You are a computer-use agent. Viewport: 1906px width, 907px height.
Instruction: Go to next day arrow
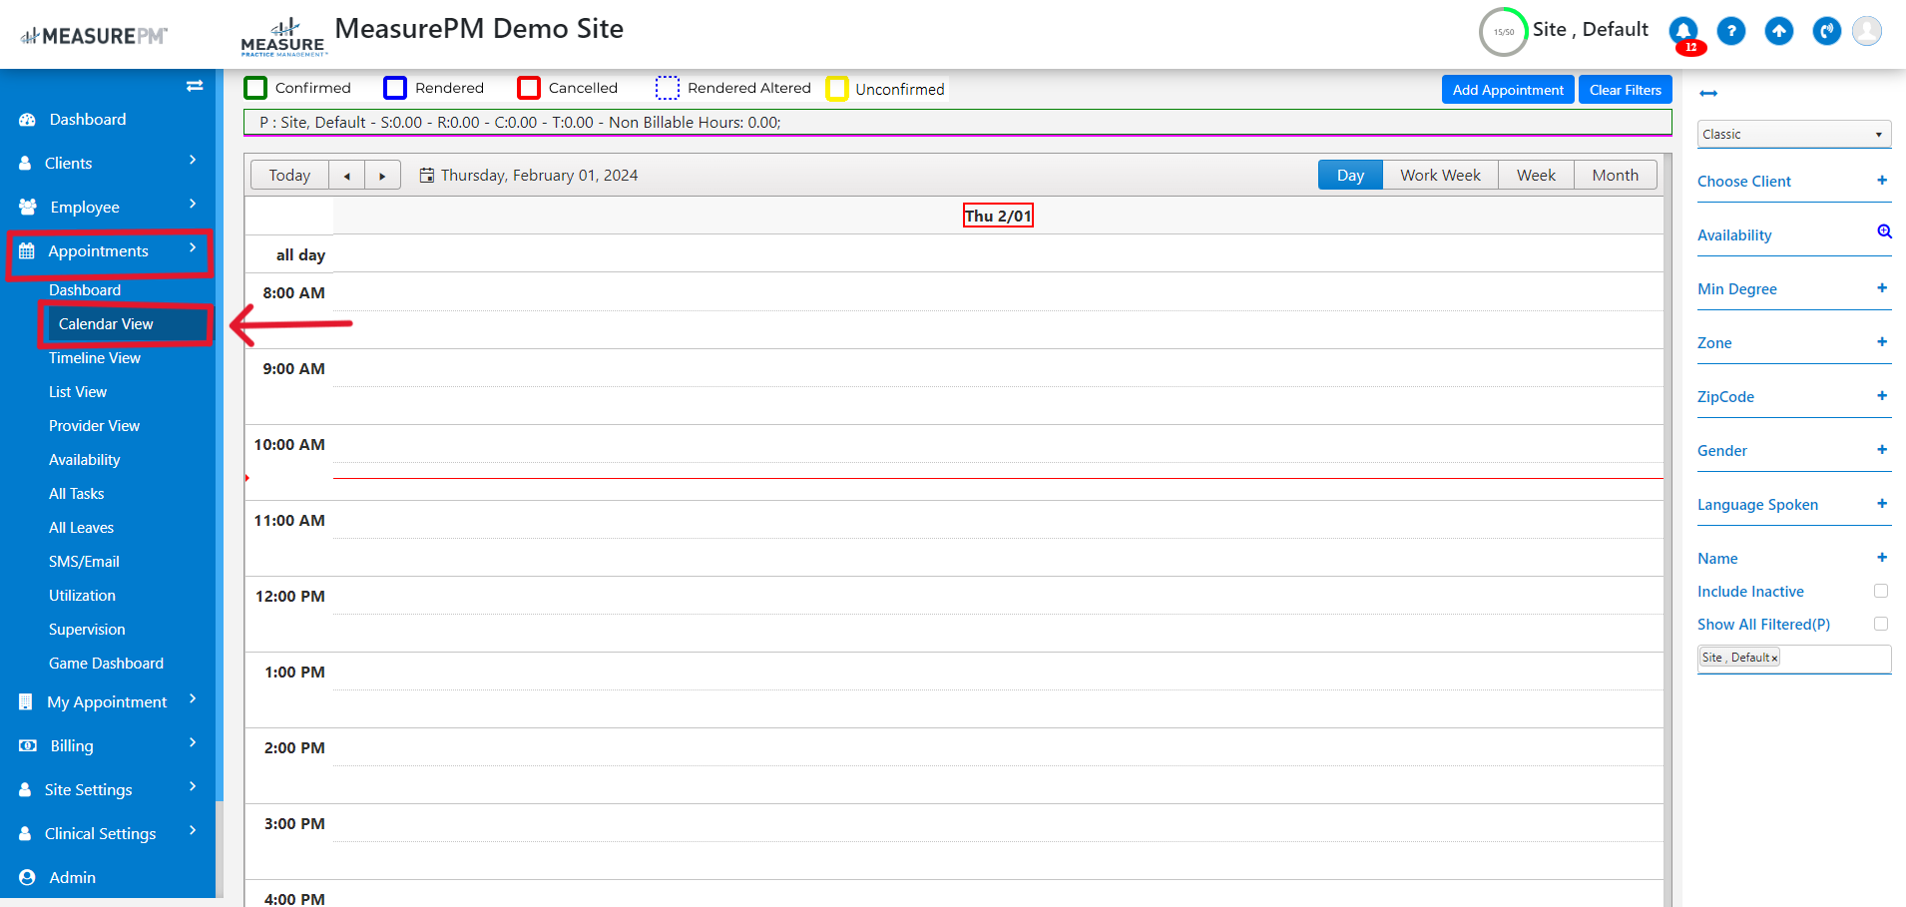point(382,176)
